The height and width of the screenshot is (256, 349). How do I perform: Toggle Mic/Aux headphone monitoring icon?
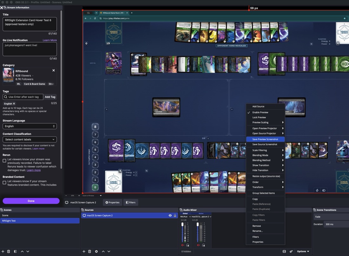pyautogui.click(x=188, y=245)
